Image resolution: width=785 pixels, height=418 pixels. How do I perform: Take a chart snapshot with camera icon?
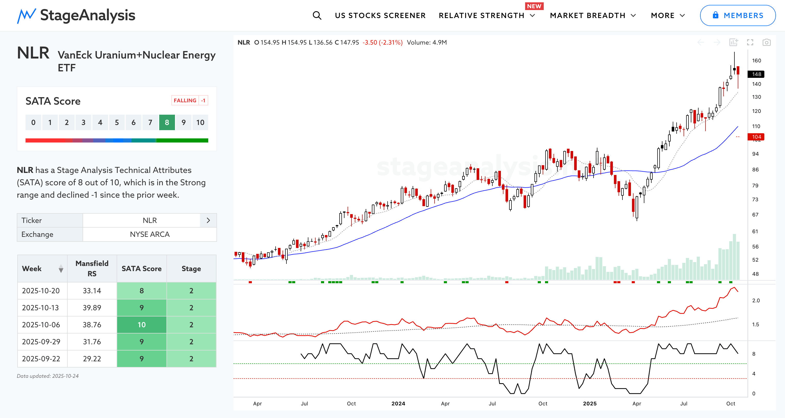(766, 43)
